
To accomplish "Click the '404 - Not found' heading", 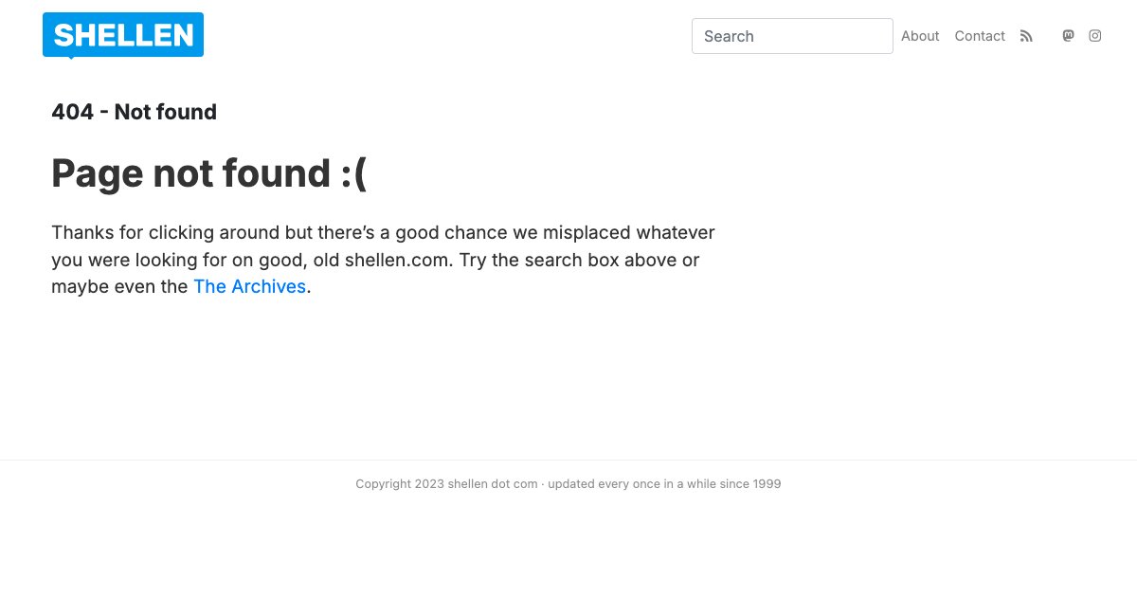I will pos(134,112).
